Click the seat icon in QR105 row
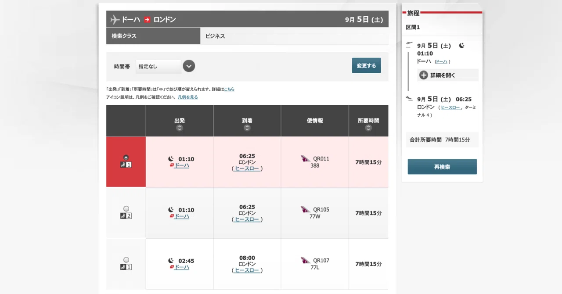 pos(126,216)
